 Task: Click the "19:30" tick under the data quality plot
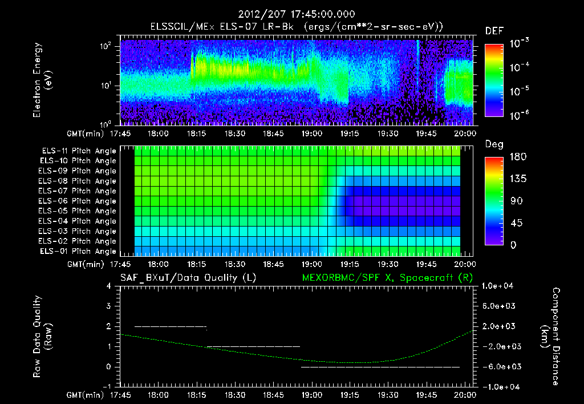pyautogui.click(x=388, y=395)
